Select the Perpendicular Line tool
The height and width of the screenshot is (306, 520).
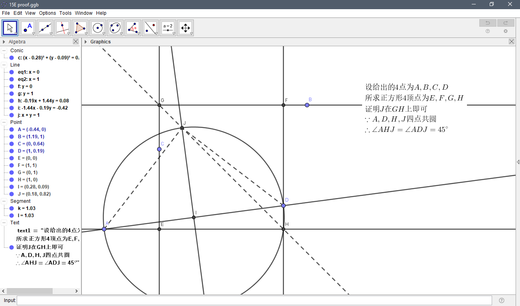pyautogui.click(x=62, y=27)
